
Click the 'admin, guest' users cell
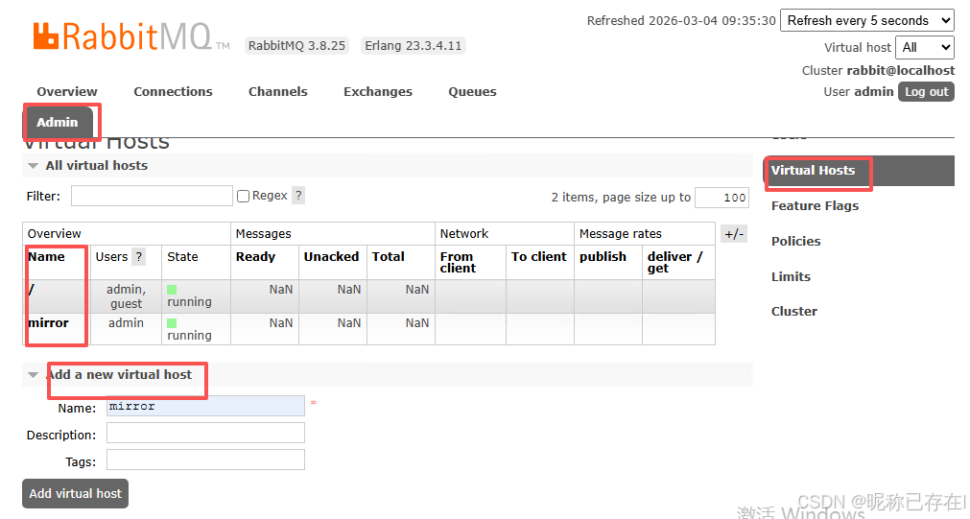[127, 296]
